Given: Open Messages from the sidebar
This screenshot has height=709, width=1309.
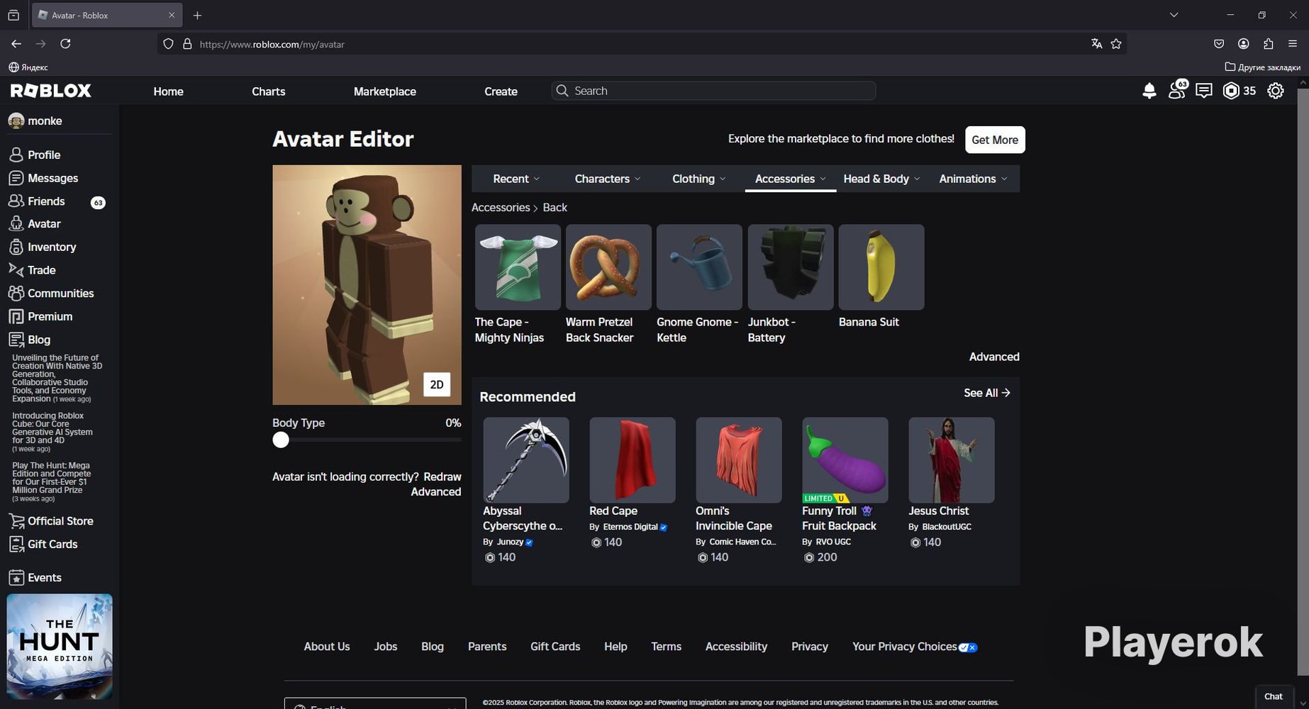Looking at the screenshot, I should [52, 178].
